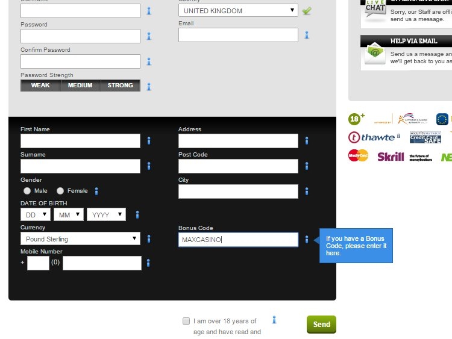Open the Help via Email envelope icon

(x=375, y=55)
